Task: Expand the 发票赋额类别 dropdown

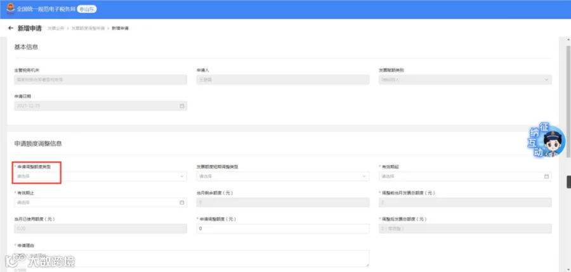Action: (x=465, y=79)
